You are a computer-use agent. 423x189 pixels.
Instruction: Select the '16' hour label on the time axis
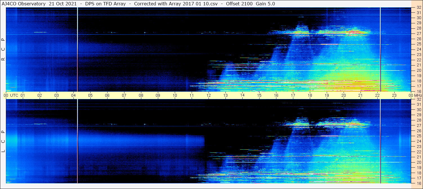click(x=276, y=95)
